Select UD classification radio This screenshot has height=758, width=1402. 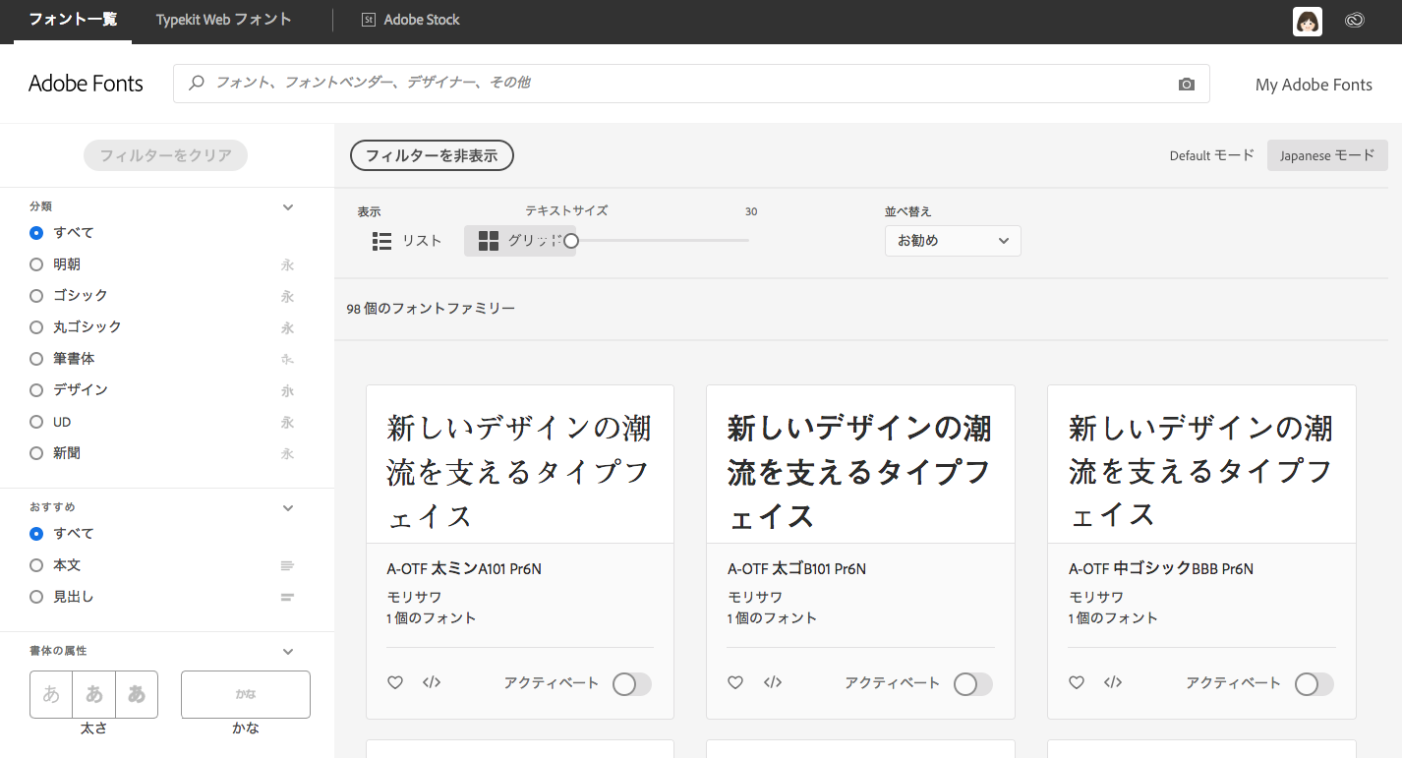(x=36, y=422)
